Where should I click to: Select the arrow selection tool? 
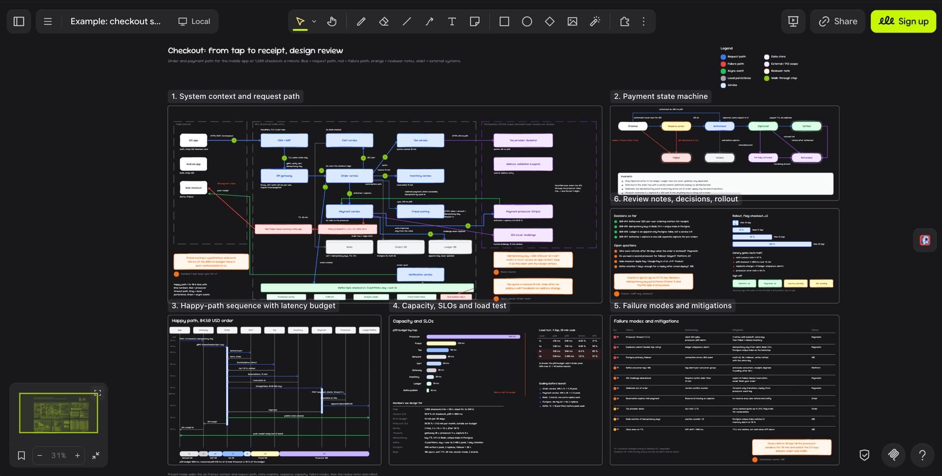(x=300, y=22)
